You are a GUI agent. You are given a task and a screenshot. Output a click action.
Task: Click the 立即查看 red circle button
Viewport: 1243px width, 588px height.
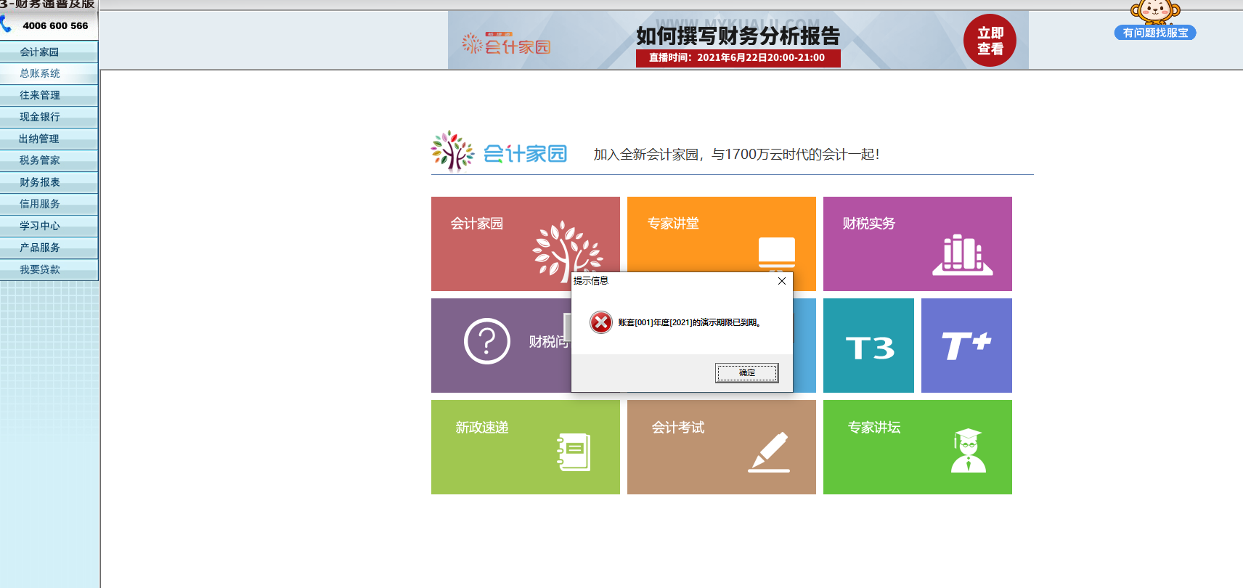point(990,41)
